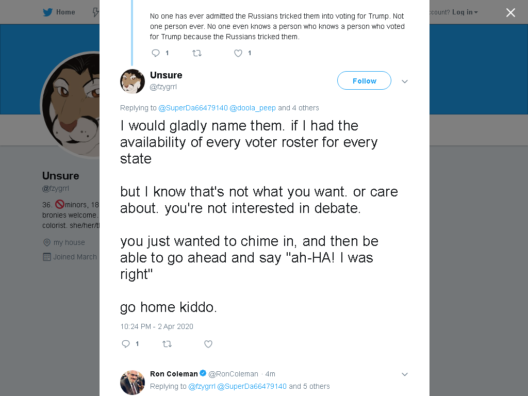Like Unsure's tweet with the heart

208,344
